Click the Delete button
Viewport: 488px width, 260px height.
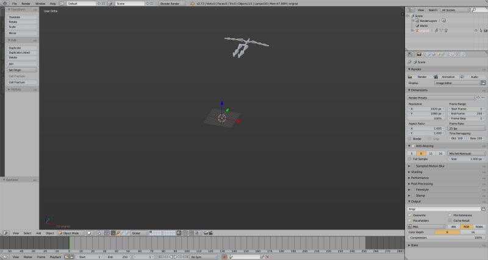point(22,57)
